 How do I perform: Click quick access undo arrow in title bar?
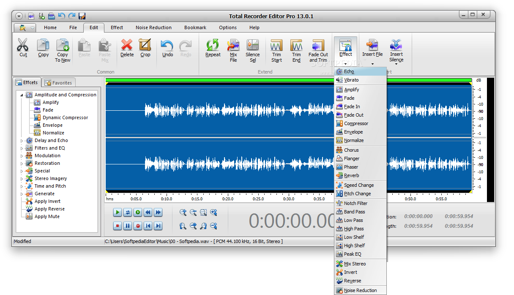62,16
